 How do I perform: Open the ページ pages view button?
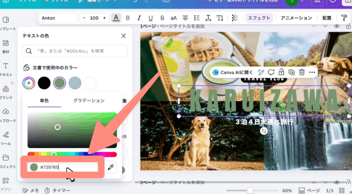309,191
